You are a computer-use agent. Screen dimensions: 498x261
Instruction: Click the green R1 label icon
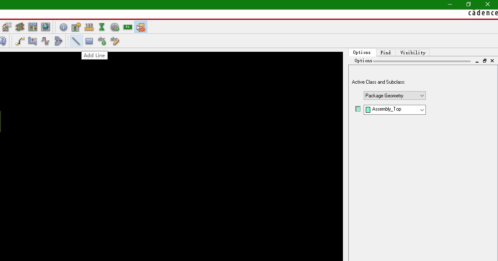point(128,27)
